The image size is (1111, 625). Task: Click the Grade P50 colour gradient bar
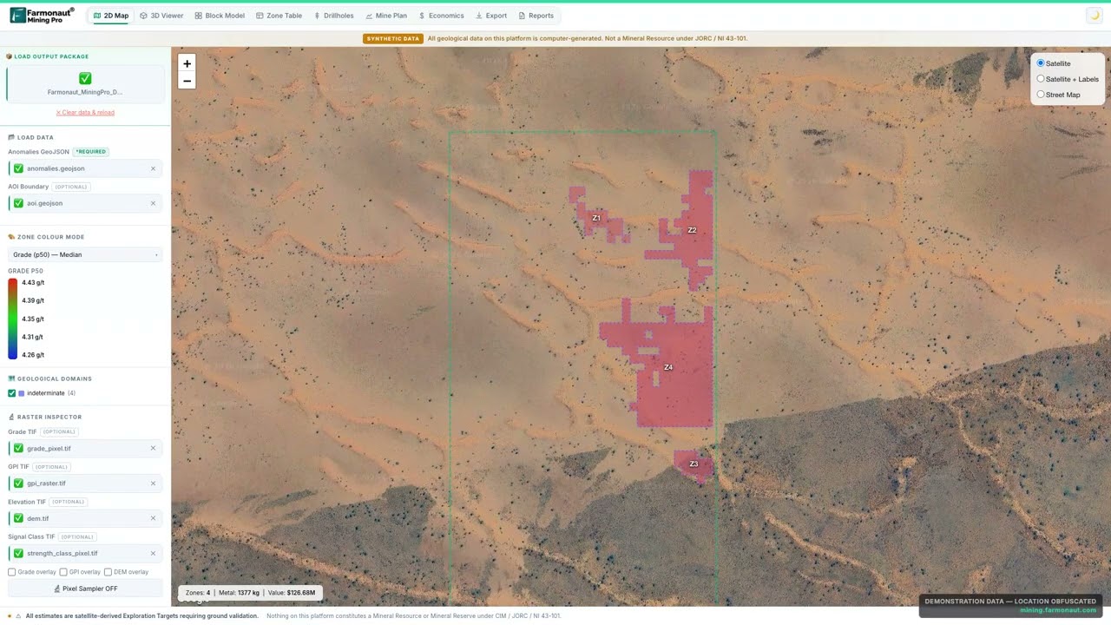click(12, 319)
